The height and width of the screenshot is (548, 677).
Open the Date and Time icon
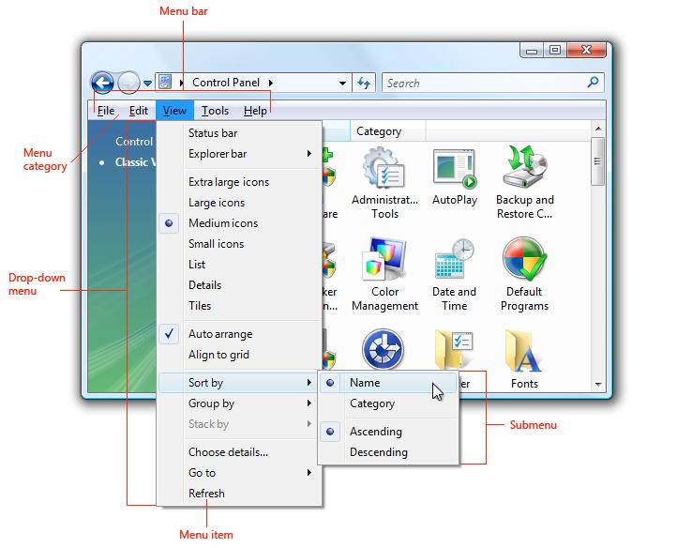point(454,264)
